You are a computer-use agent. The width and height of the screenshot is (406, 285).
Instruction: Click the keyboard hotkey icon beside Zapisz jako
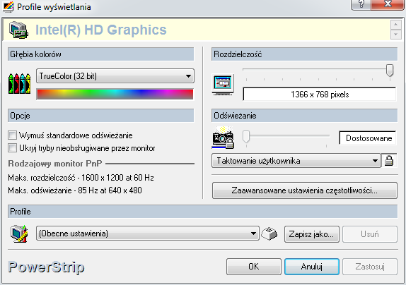pos(269,234)
